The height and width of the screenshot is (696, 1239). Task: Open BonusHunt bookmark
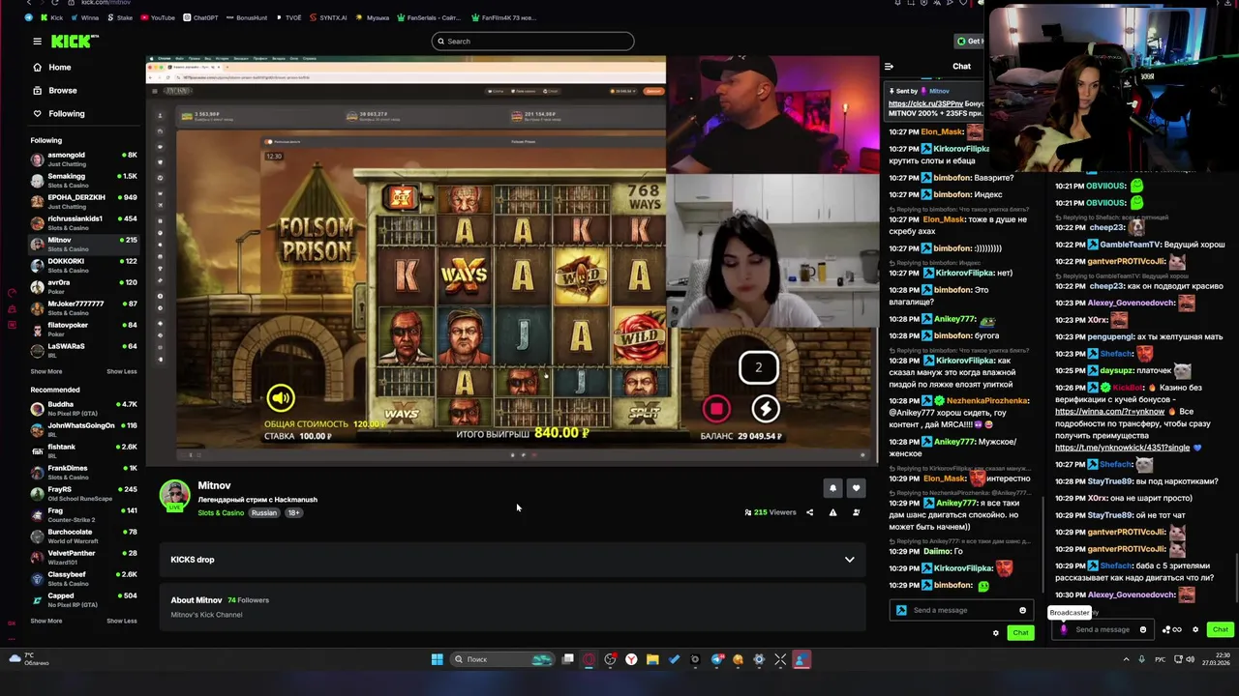246,17
